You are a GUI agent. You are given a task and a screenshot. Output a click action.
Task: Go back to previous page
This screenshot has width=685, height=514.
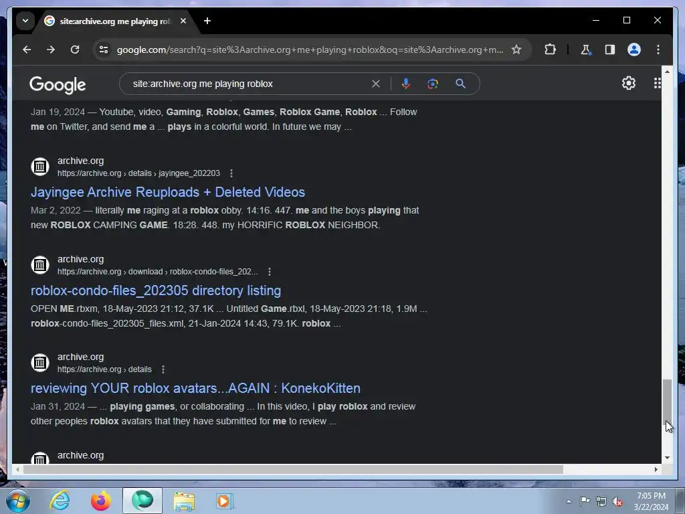(27, 50)
